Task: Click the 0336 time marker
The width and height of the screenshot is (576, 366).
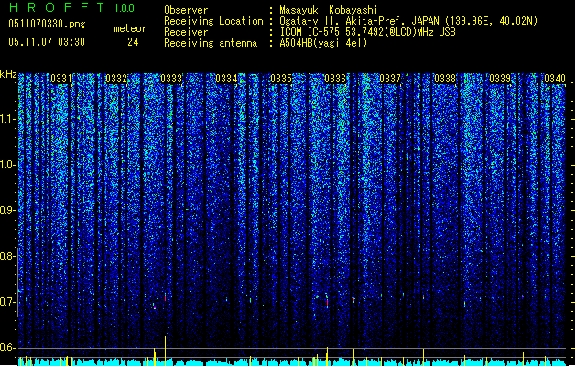Action: (x=335, y=79)
